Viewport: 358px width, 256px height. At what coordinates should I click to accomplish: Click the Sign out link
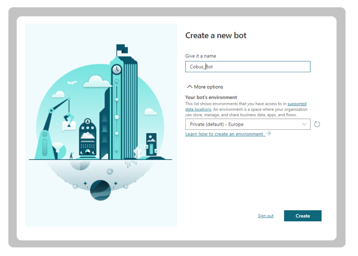(266, 216)
